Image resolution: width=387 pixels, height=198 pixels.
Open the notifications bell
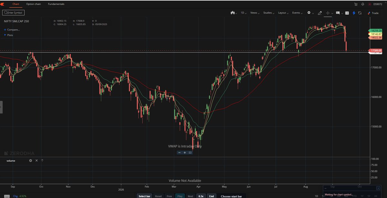click(x=362, y=4)
